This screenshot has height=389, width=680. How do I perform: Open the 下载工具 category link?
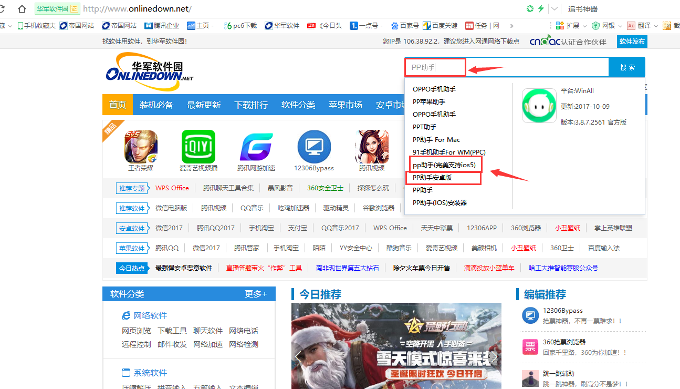click(x=172, y=331)
